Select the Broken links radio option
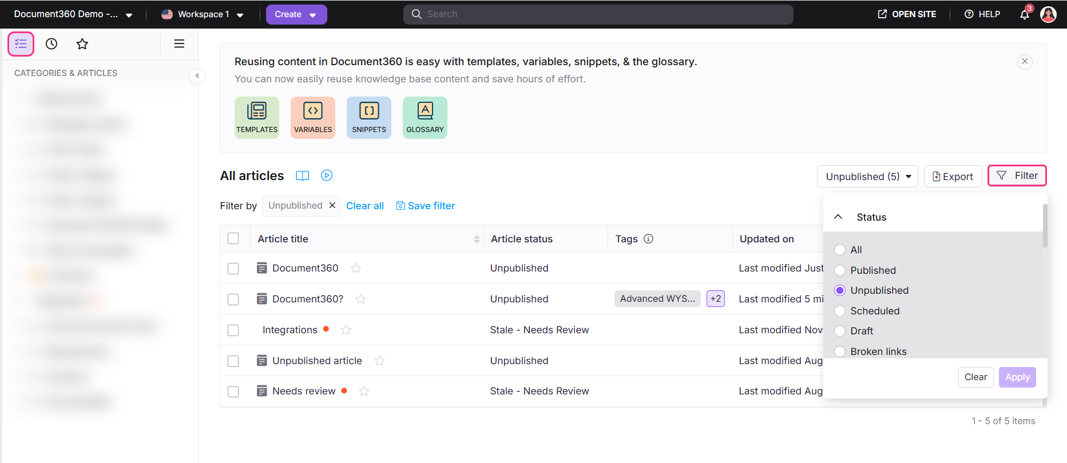 [840, 352]
